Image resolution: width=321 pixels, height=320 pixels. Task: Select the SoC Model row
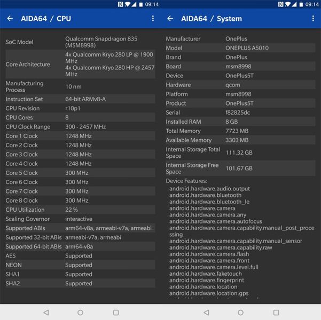point(80,42)
